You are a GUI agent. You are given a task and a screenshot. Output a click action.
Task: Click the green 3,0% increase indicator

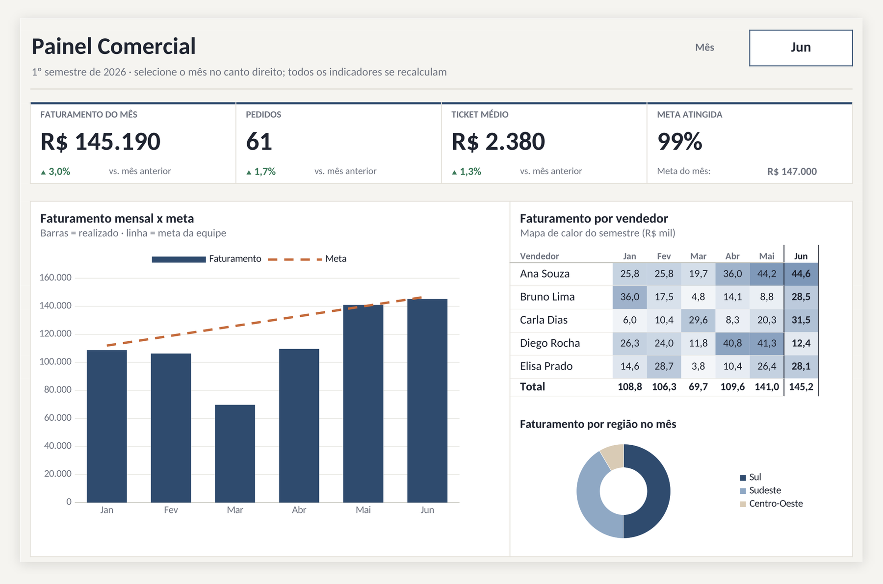point(55,172)
